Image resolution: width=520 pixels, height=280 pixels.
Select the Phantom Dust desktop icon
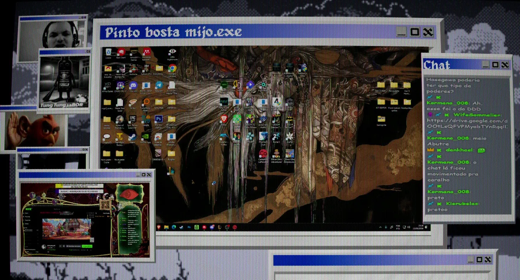pyautogui.click(x=263, y=138)
